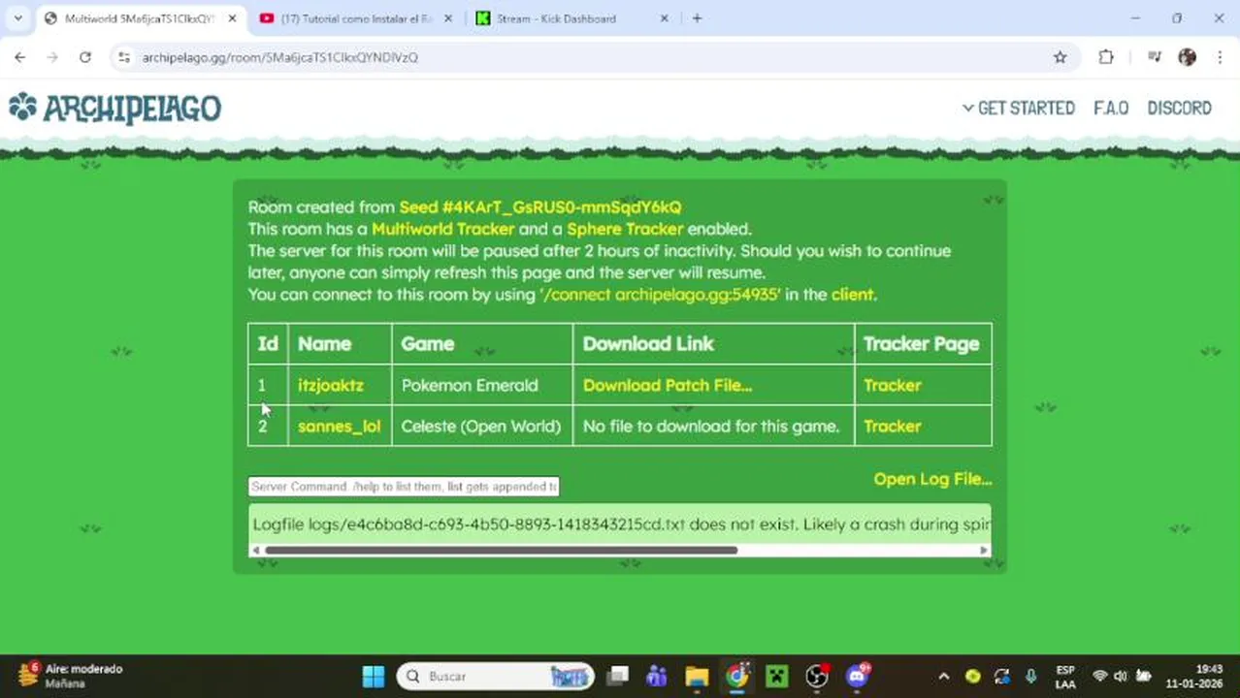Open the Seed #4KArT_GsRUS0-mmSqdY6kQ link
This screenshot has width=1240, height=698.
(x=540, y=206)
